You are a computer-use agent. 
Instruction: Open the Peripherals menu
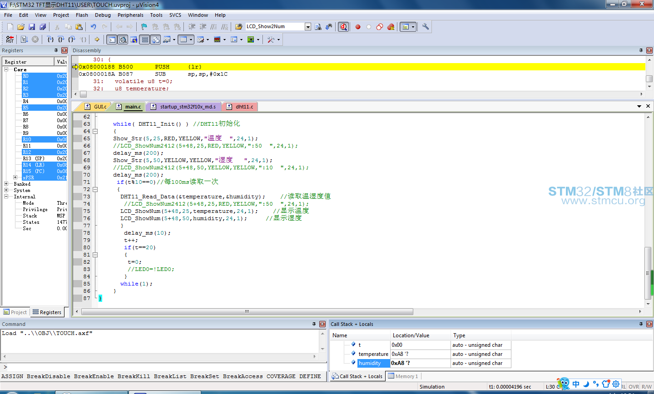[130, 15]
